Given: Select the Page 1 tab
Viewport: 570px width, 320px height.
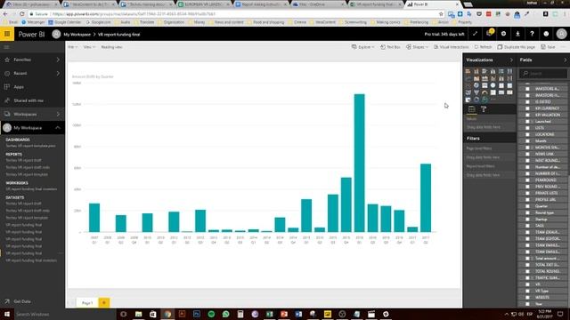Looking at the screenshot, I should tap(87, 303).
